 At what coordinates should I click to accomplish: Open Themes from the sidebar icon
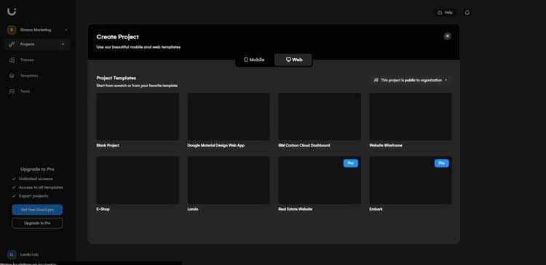pyautogui.click(x=12, y=60)
